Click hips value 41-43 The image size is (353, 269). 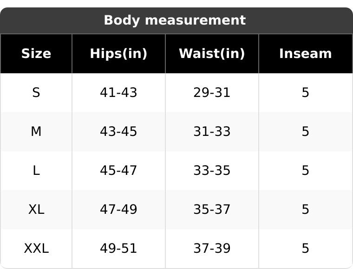[118, 93]
